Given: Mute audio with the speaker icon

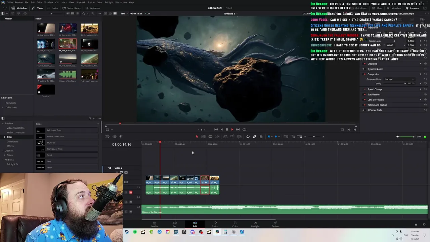Looking at the screenshot, I should 398,137.
